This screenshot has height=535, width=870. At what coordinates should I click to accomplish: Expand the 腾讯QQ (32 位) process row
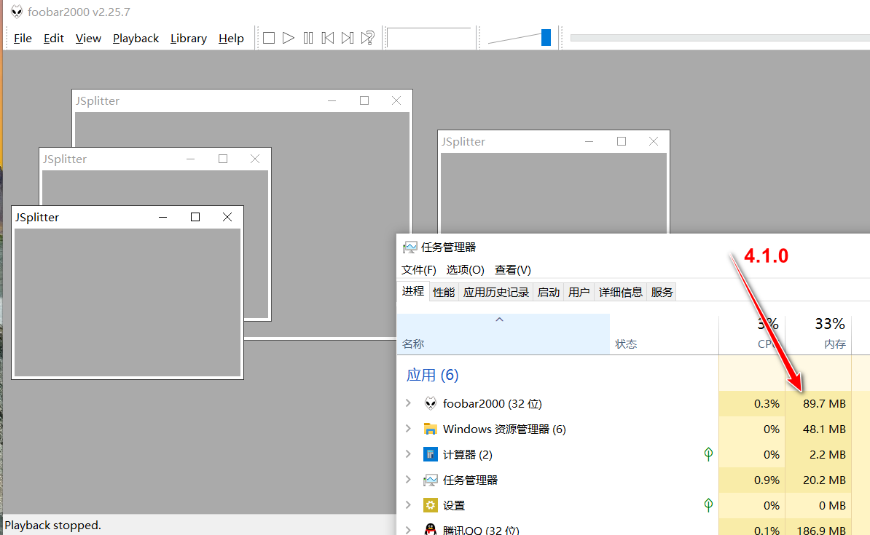click(x=408, y=529)
